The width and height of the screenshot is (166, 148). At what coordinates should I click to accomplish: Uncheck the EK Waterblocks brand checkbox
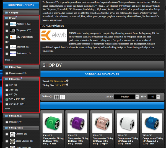[x=7, y=37]
